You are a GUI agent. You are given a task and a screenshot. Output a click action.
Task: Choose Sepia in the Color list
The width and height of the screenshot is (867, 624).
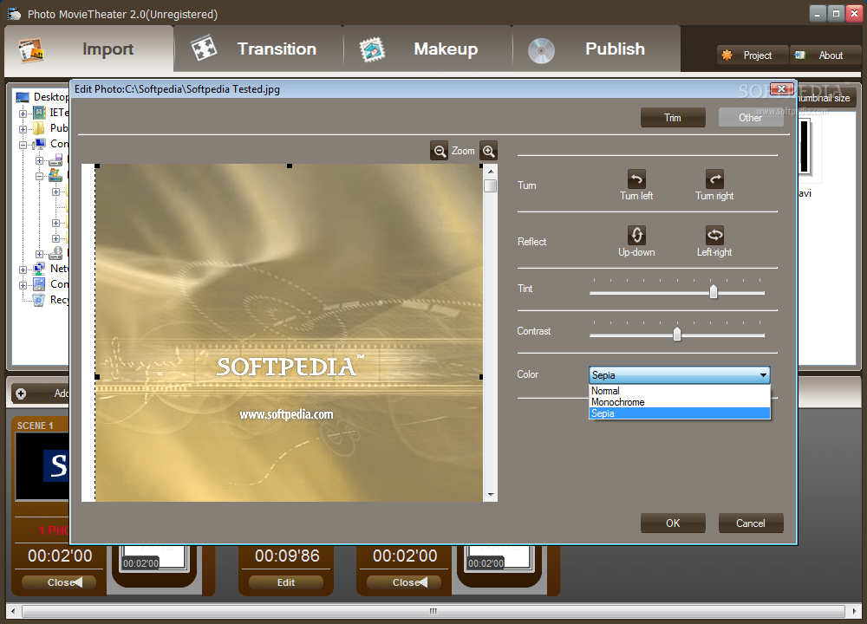679,413
